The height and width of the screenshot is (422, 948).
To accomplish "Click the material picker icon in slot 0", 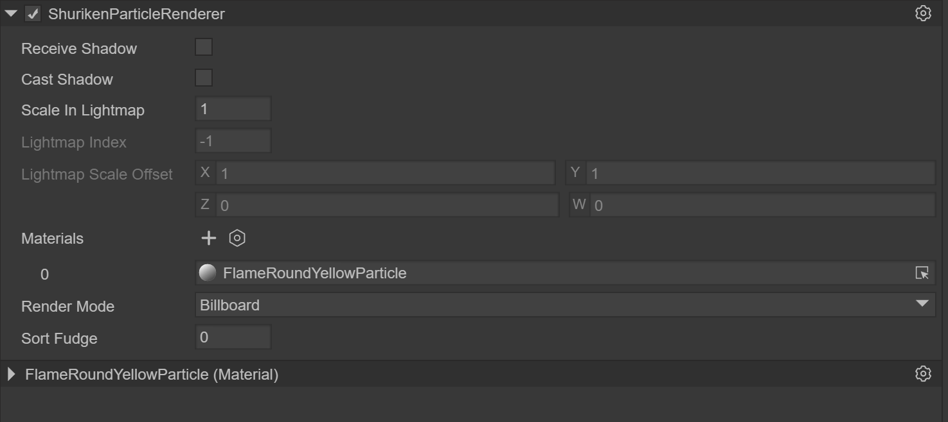I will (922, 273).
